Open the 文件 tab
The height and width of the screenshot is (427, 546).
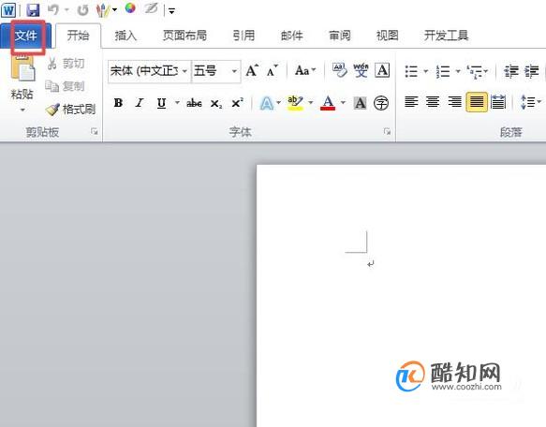pyautogui.click(x=26, y=36)
